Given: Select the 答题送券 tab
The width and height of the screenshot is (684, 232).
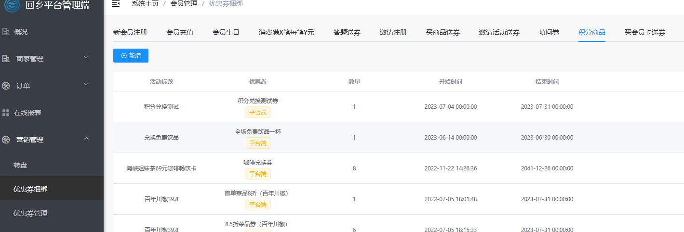Looking at the screenshot, I should [347, 33].
